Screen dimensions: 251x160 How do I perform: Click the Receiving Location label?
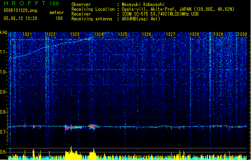tap(93, 9)
